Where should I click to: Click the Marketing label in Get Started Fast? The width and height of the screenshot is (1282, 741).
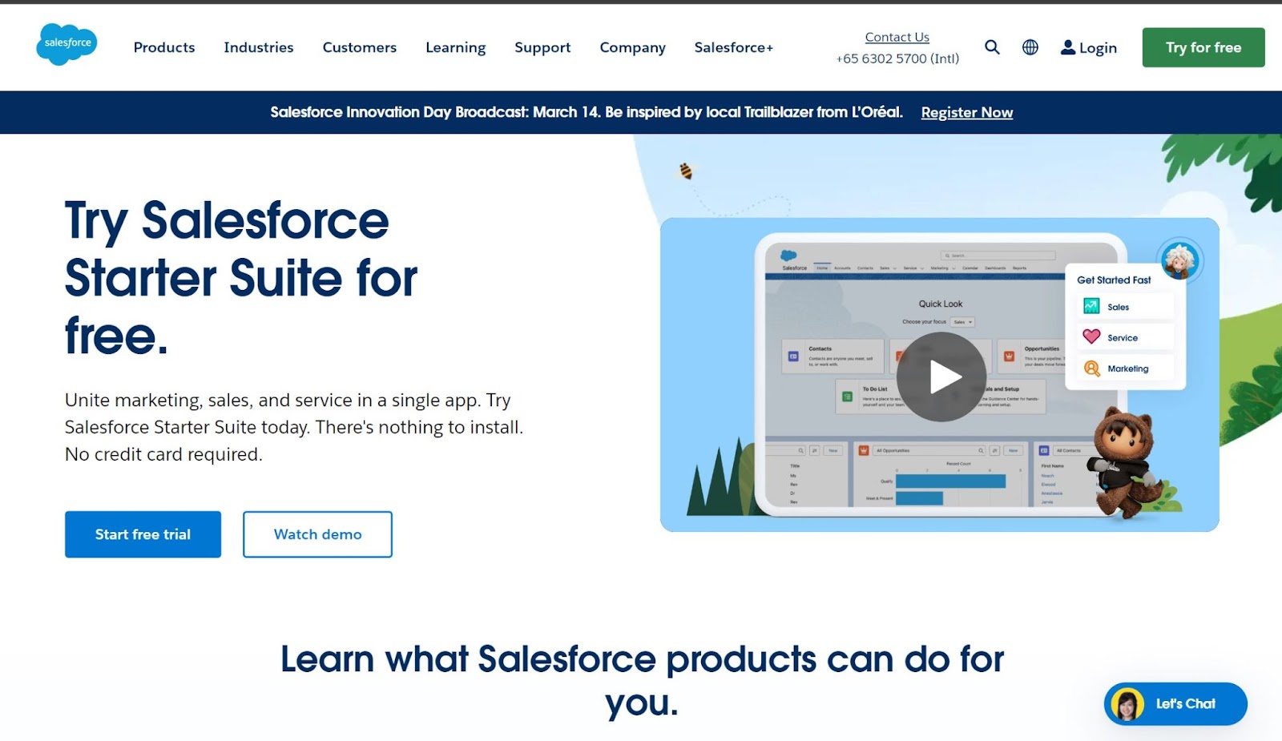click(1127, 368)
